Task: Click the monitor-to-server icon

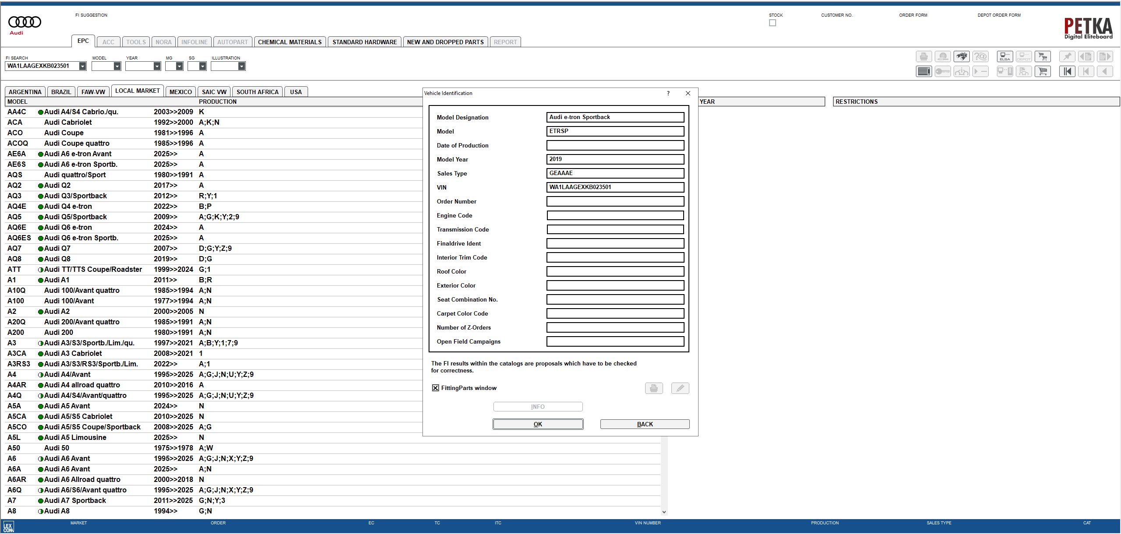Action: 1005,71
